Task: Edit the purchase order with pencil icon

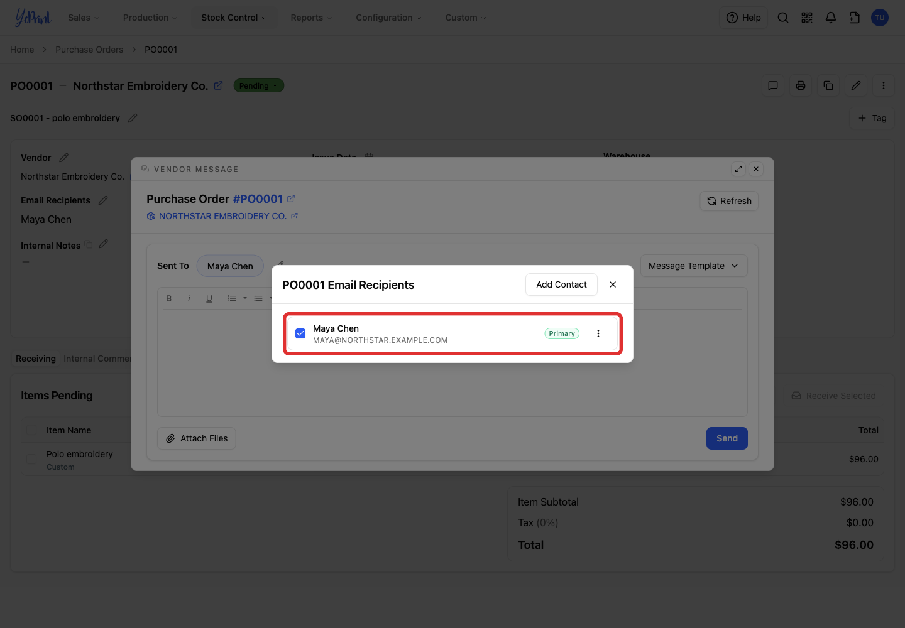Action: click(x=856, y=85)
